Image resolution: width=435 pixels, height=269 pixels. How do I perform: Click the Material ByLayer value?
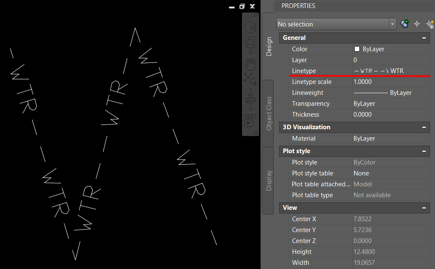(x=391, y=138)
